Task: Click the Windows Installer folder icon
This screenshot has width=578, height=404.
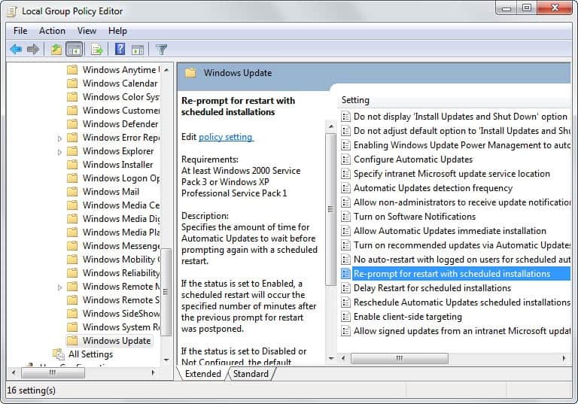Action: pyautogui.click(x=72, y=165)
